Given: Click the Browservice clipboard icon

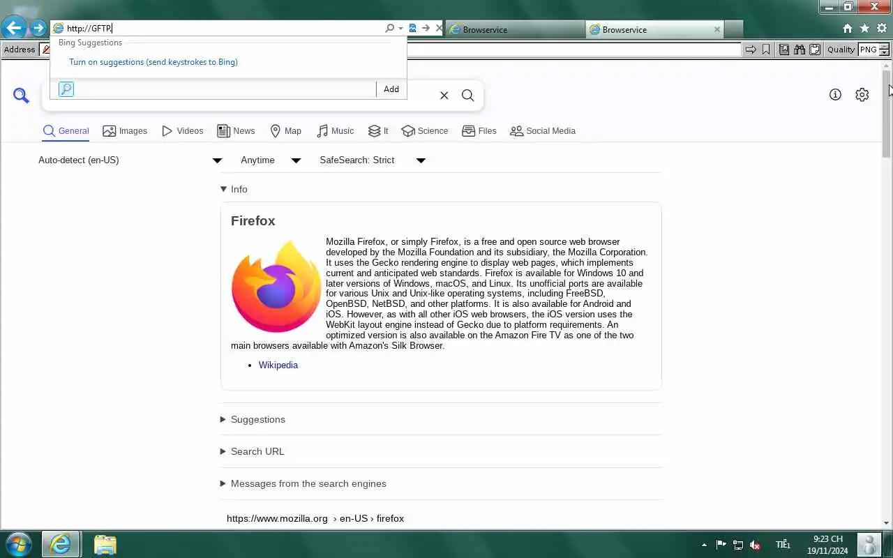Looking at the screenshot, I should pos(815,50).
